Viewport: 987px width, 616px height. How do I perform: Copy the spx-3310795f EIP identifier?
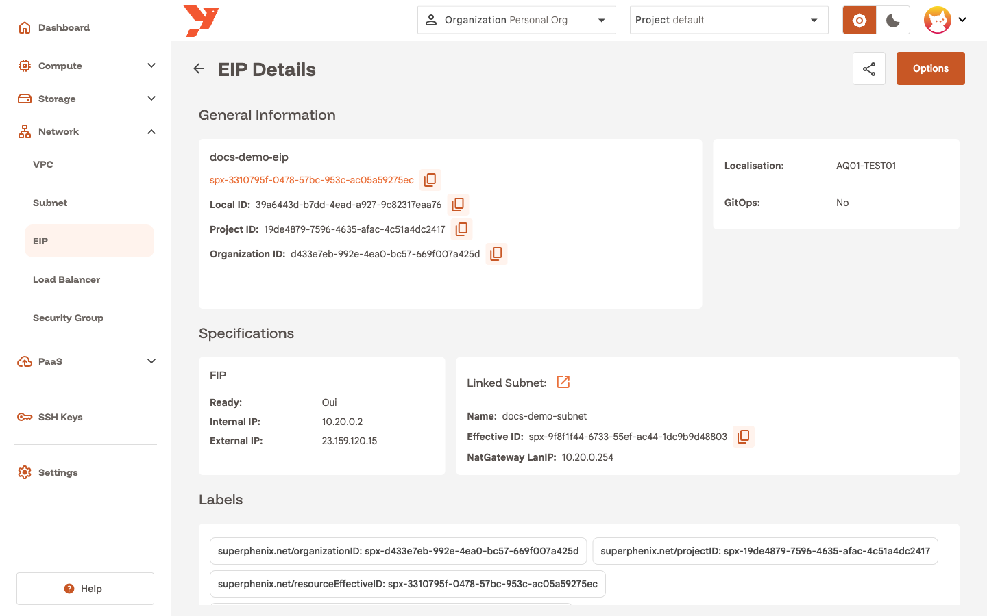pos(430,180)
